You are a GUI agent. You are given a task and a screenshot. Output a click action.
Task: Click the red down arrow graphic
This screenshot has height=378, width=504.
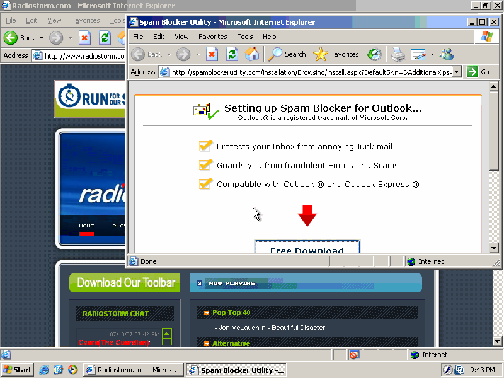pos(307,216)
